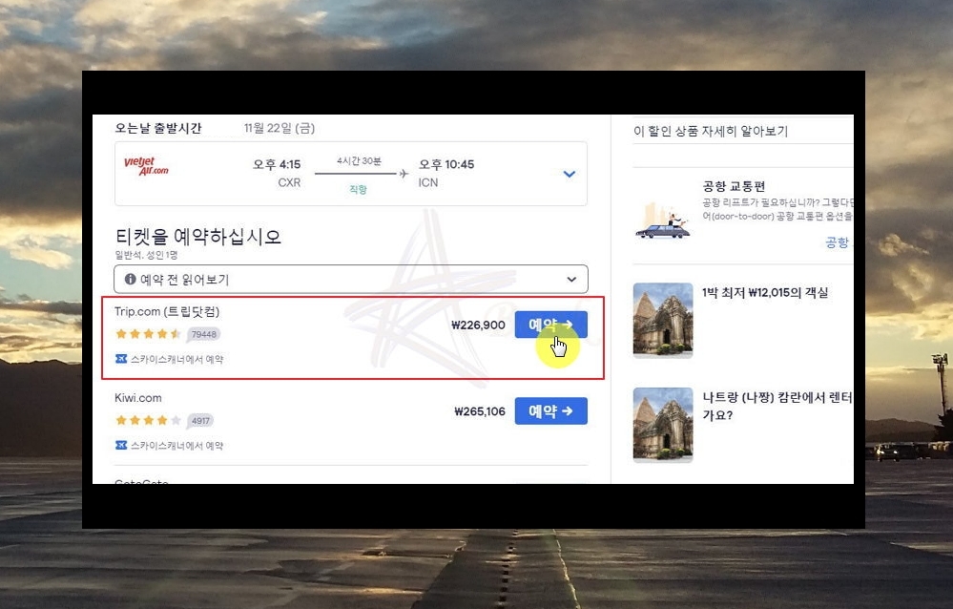The height and width of the screenshot is (609, 953).
Task: Click Skyscanner booking icon under Kiwi.com
Action: pyautogui.click(x=121, y=446)
